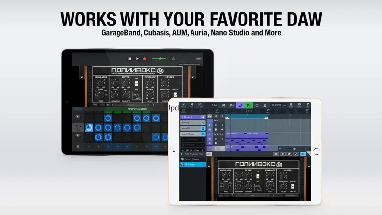Open Cubasis media icon at top-left

tap(184, 105)
